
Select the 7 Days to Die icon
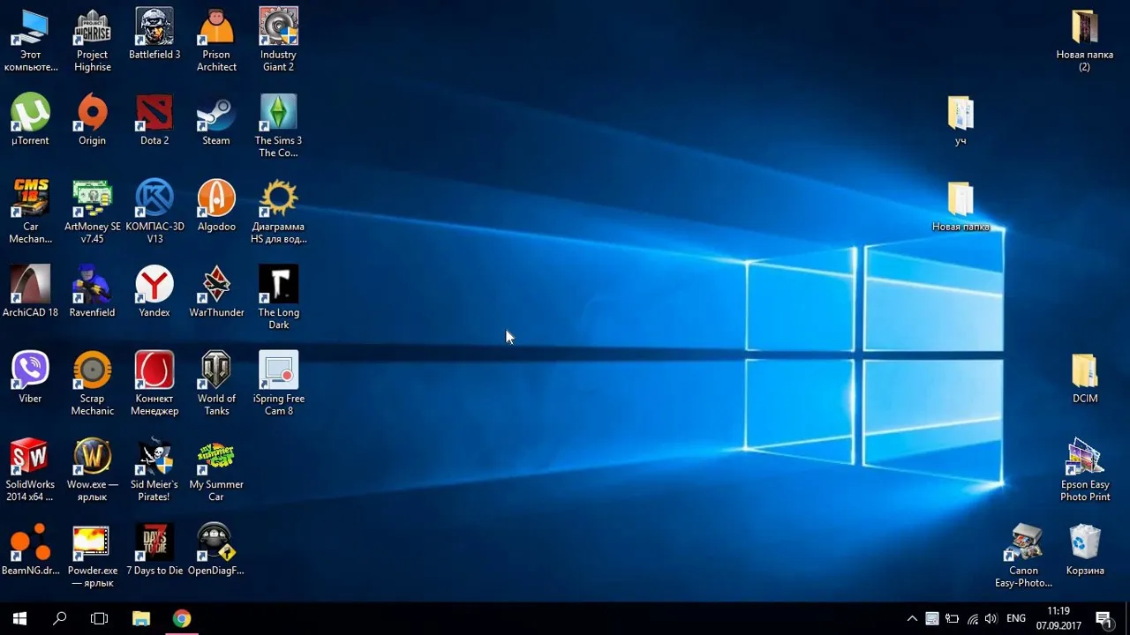(154, 551)
